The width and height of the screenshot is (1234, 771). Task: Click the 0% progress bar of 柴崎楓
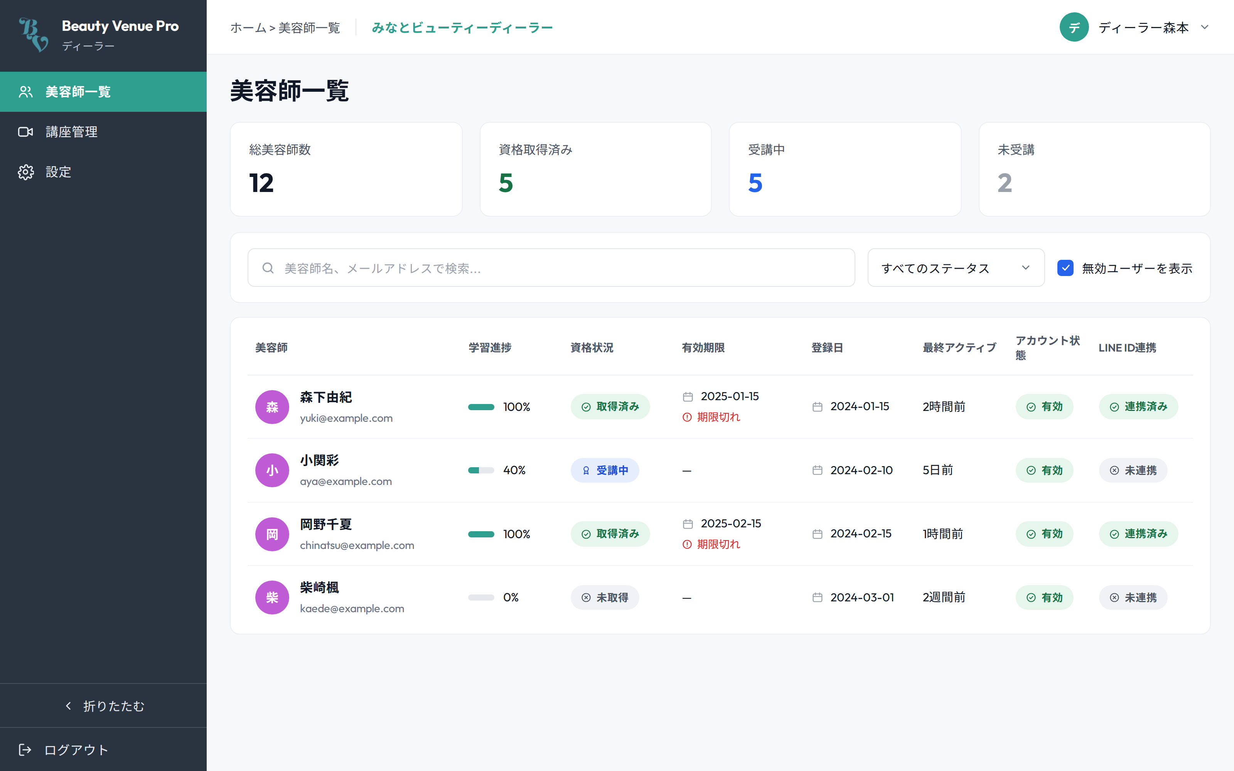click(x=481, y=597)
